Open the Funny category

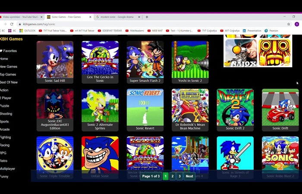(x=4, y=176)
